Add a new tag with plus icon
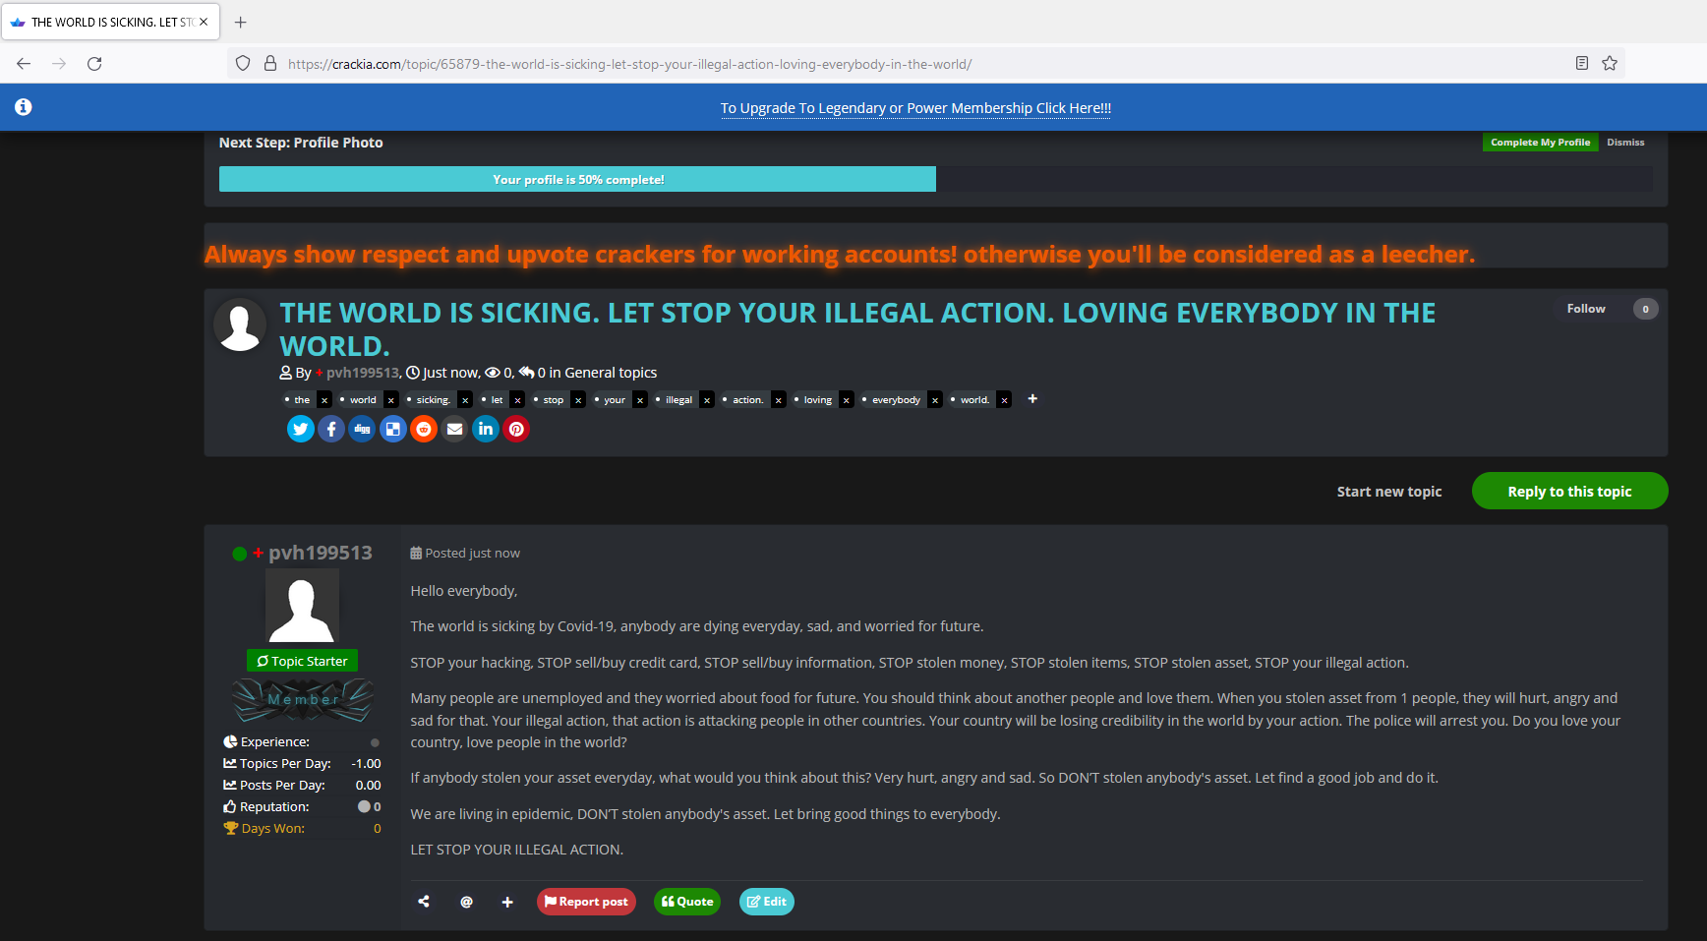1707x941 pixels. 1032,398
